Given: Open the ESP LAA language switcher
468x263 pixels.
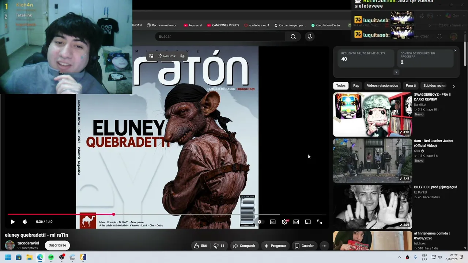Looking at the screenshot, I should [424, 257].
